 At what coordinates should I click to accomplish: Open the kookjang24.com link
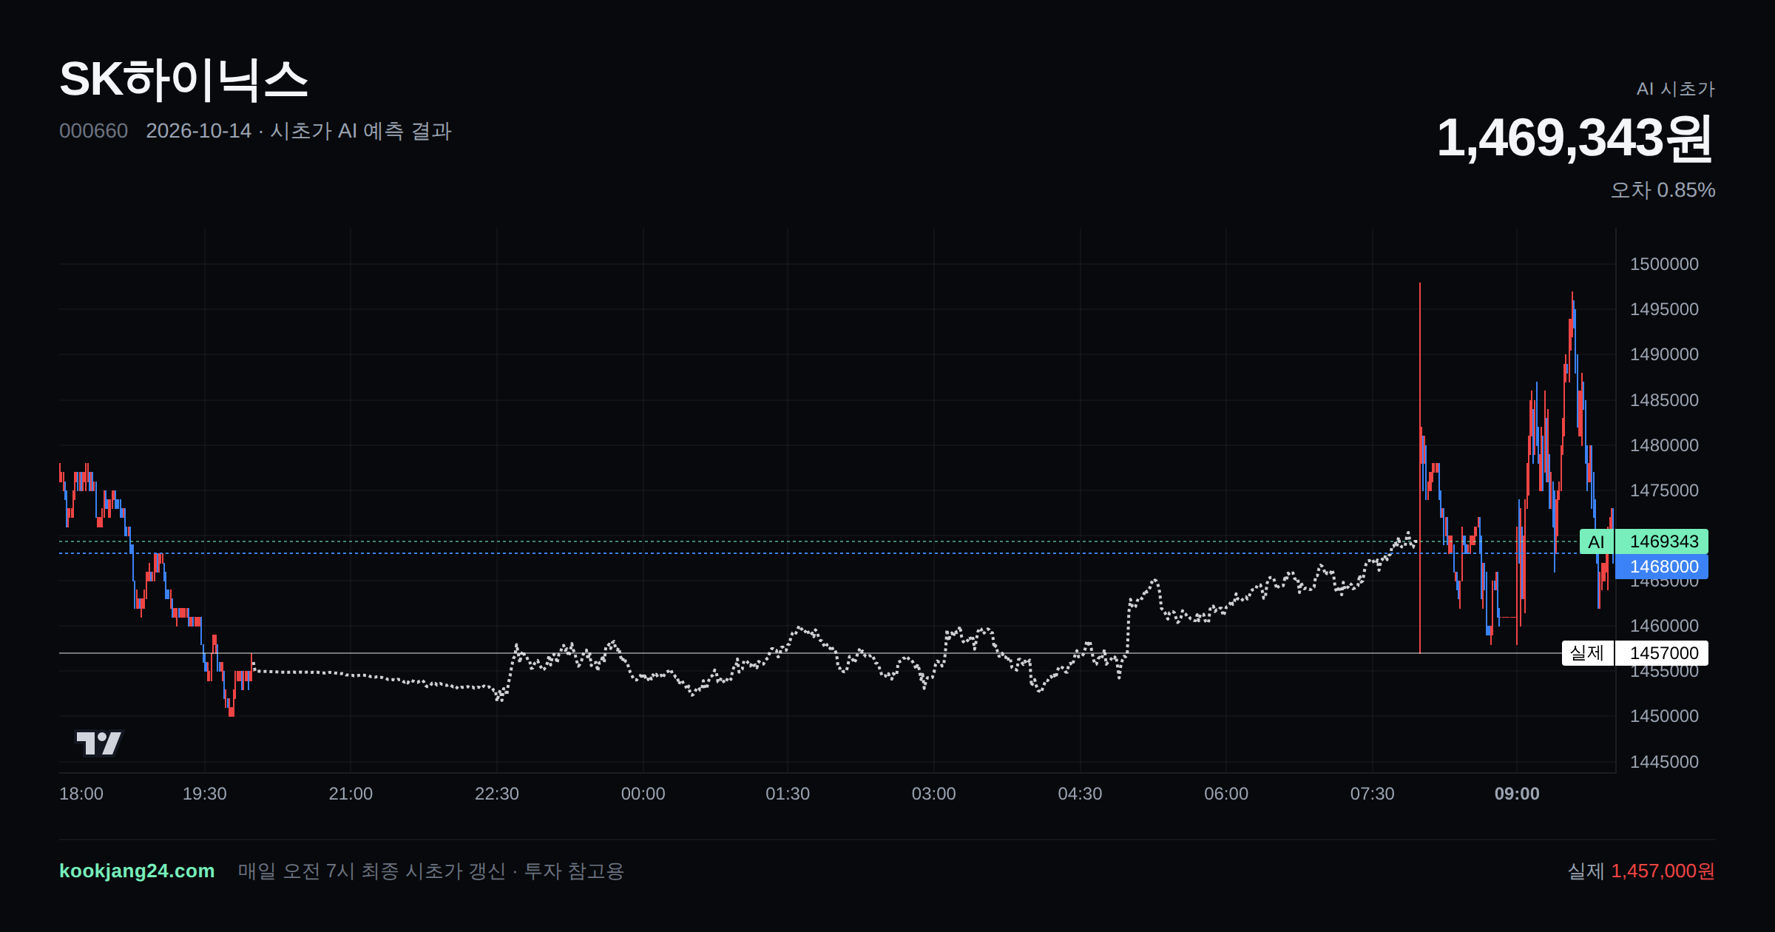(x=137, y=871)
